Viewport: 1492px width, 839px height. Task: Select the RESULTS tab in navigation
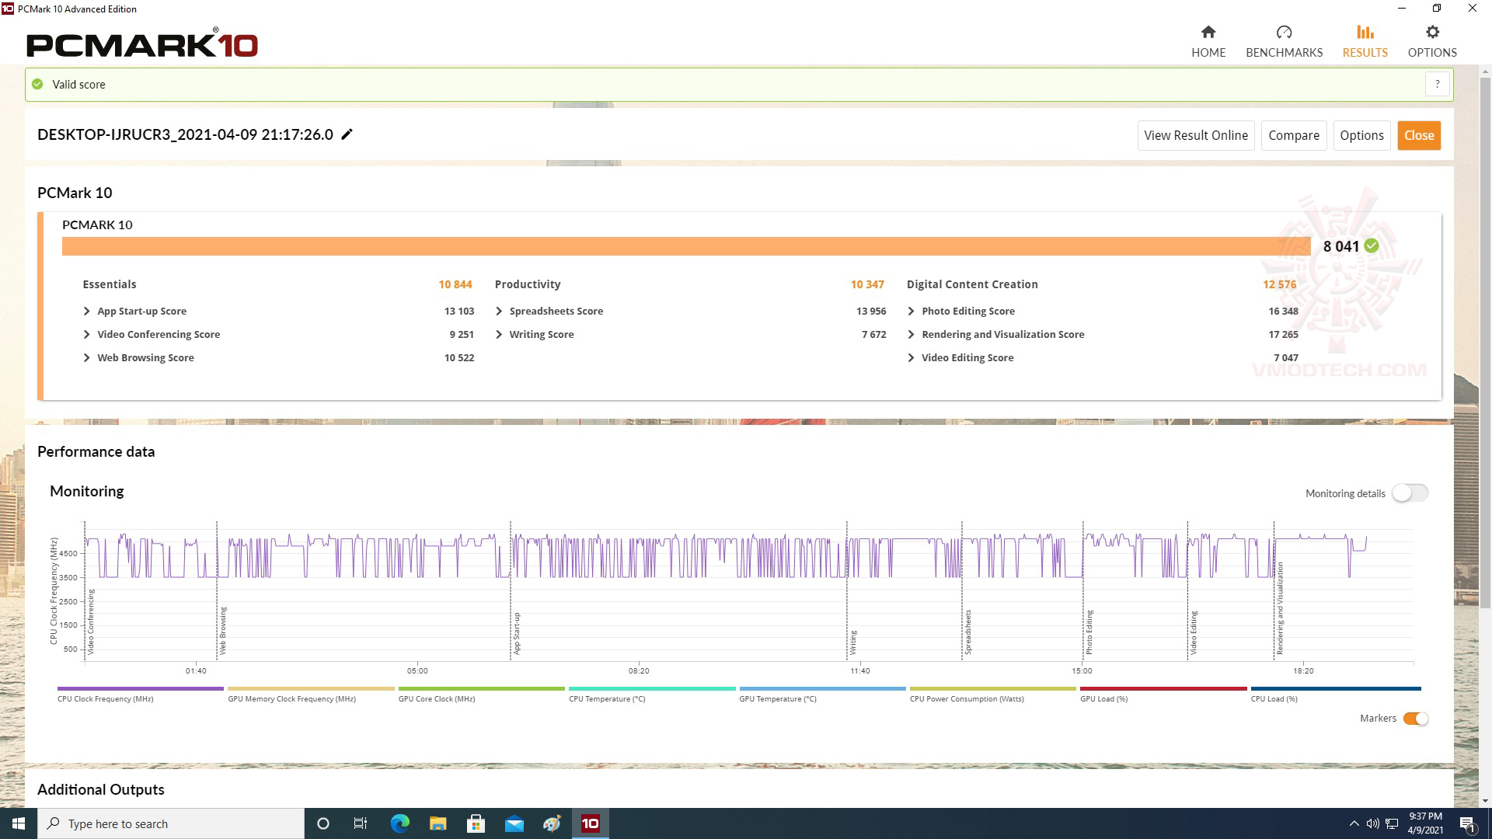tap(1363, 41)
